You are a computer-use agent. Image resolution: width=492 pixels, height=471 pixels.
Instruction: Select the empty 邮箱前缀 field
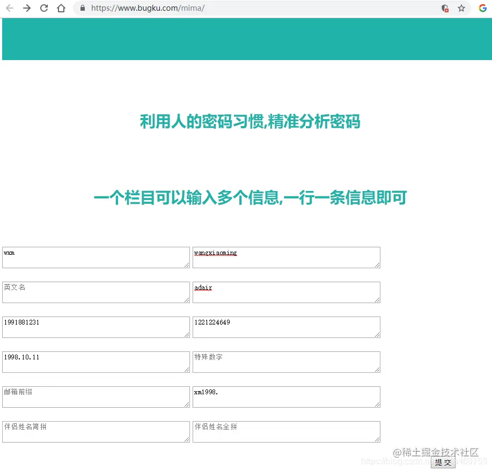[96, 396]
